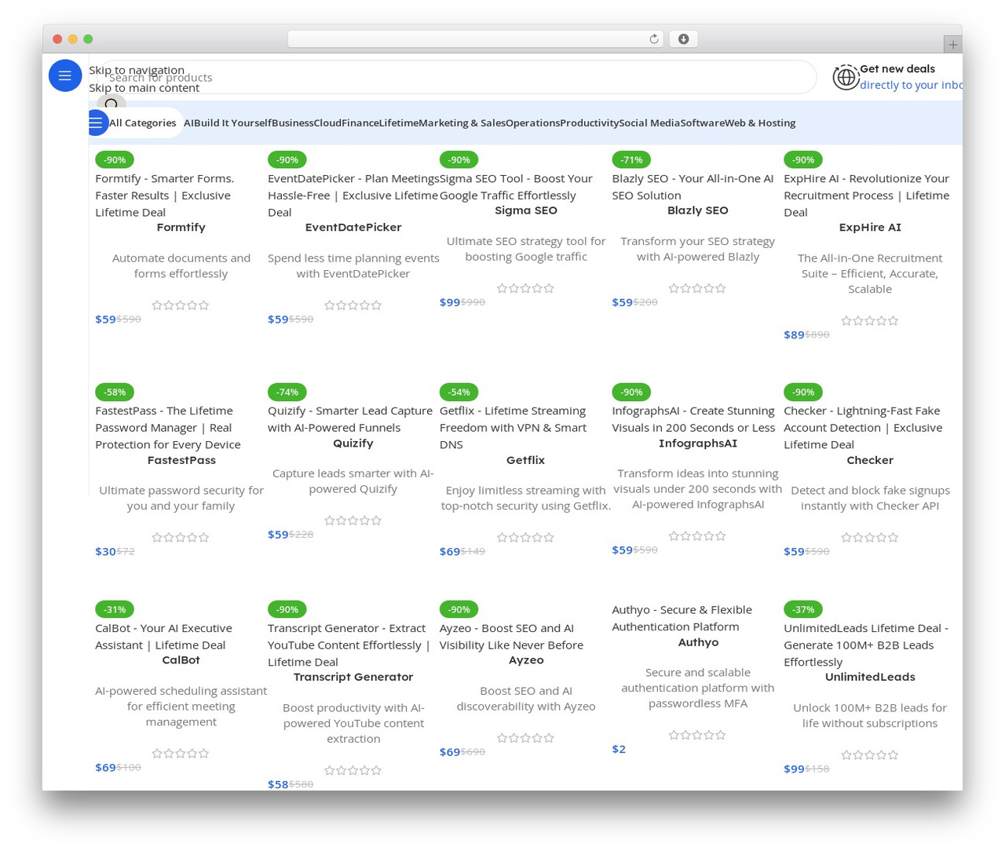This screenshot has width=1005, height=851.
Task: Click the Search for products field
Action: pyautogui.click(x=455, y=77)
